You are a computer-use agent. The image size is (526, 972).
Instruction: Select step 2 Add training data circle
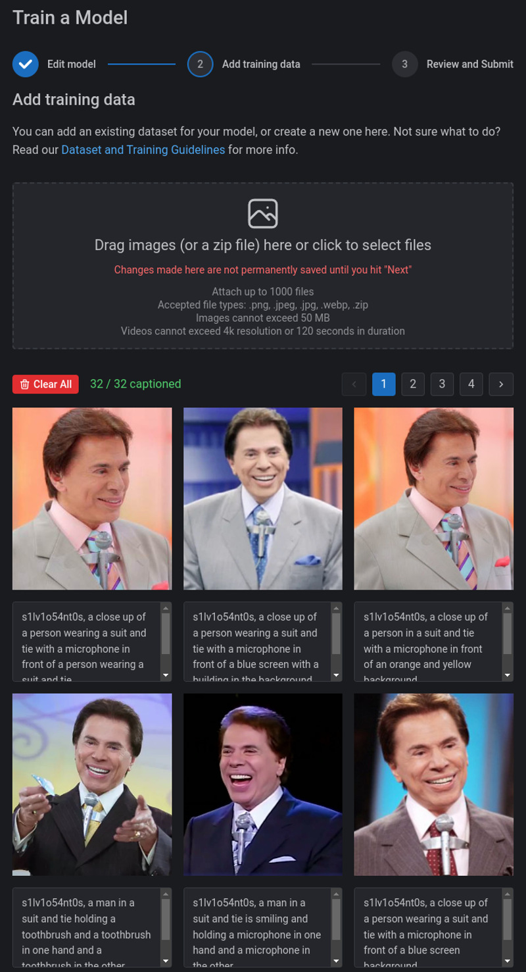tap(200, 64)
